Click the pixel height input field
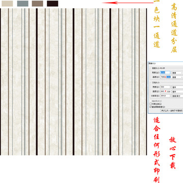The height and width of the screenshot is (183, 183). [165, 77]
